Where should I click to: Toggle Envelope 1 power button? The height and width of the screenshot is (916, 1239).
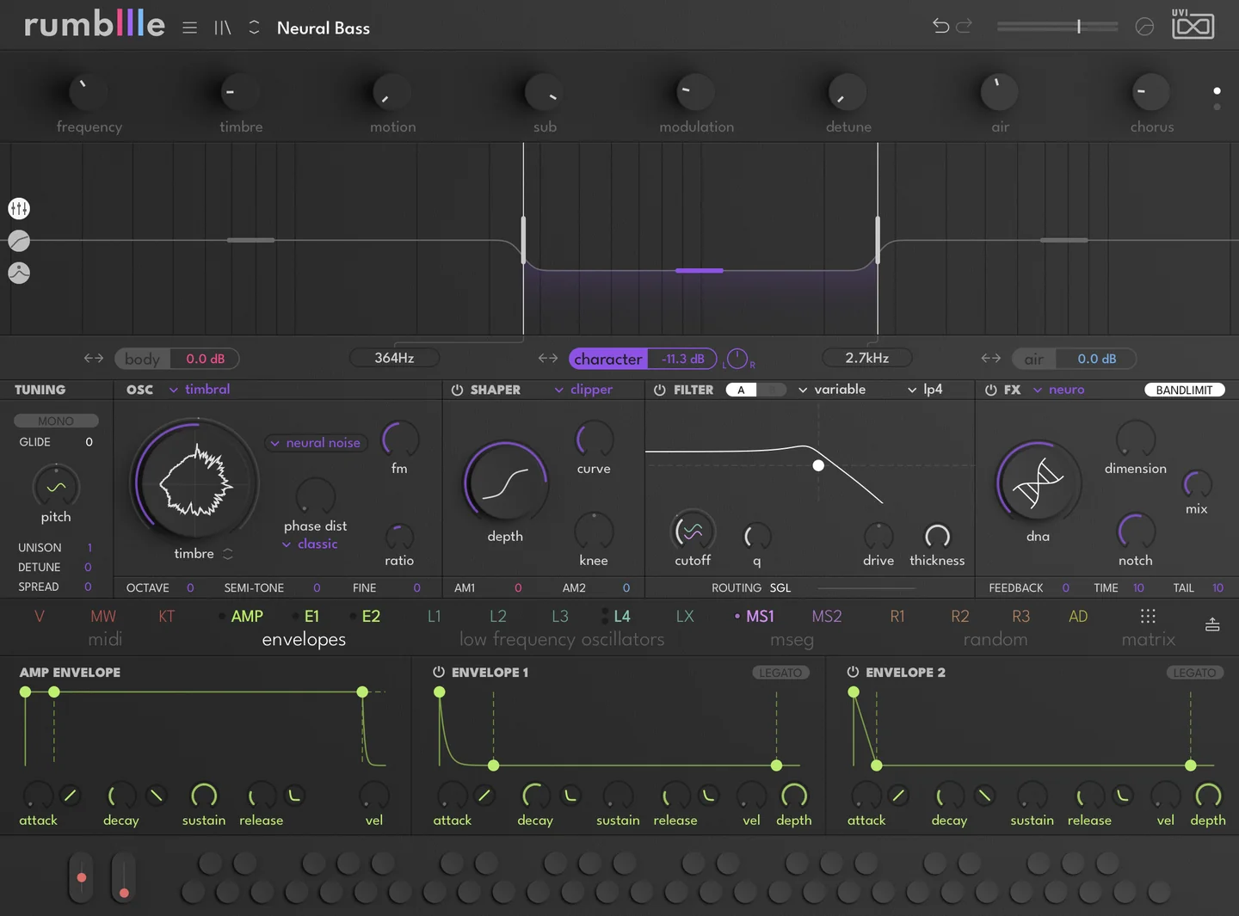(439, 672)
